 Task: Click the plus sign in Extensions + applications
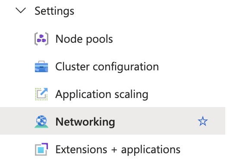[x=114, y=149]
